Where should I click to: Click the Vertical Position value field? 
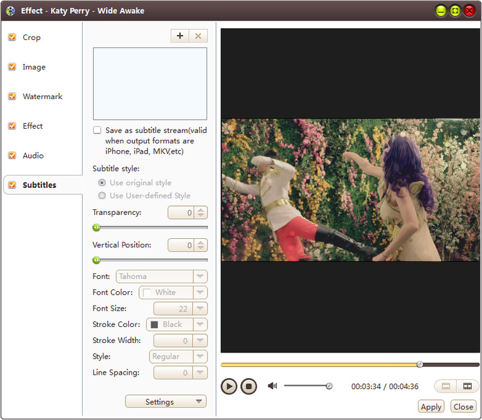181,245
